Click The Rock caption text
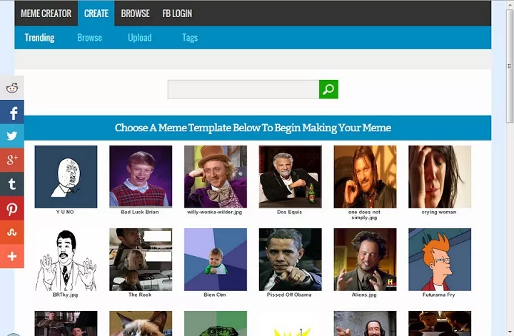This screenshot has width=514, height=336. (140, 295)
